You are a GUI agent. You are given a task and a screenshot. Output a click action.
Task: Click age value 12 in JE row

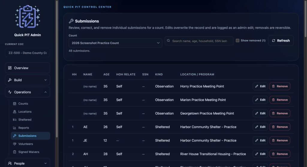coord(105,140)
